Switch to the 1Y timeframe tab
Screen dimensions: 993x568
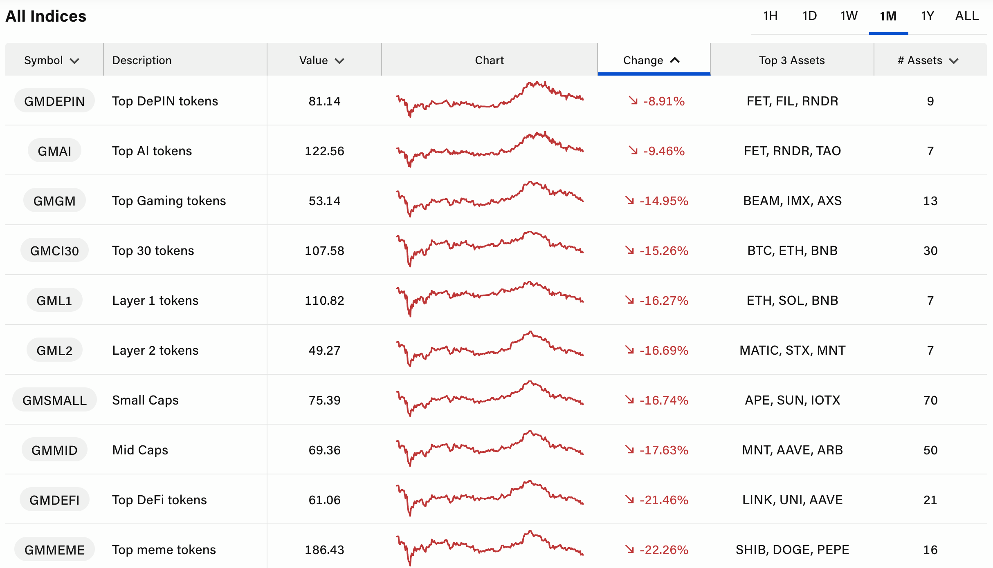pos(928,16)
